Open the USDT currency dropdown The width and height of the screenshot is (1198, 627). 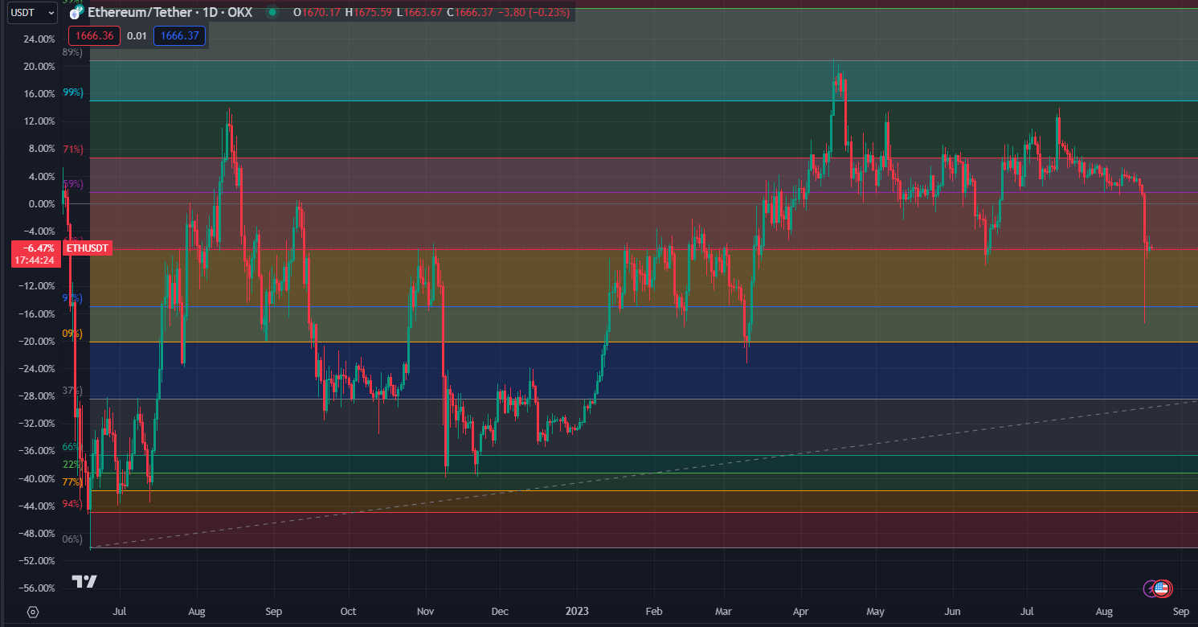coord(32,13)
